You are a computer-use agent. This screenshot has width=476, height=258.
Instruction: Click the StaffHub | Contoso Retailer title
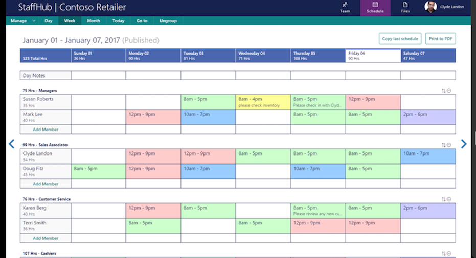(x=72, y=7)
